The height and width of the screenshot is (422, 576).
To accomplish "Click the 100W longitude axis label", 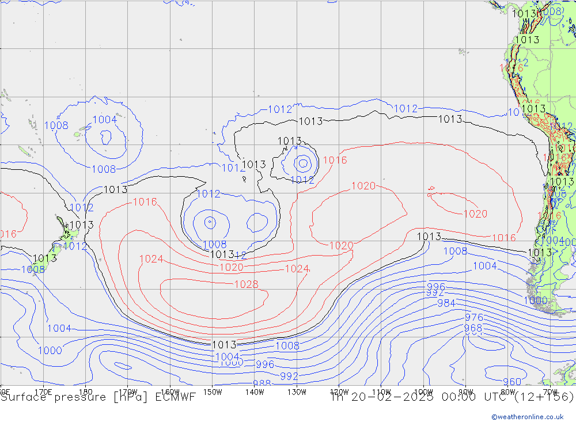I will point(423,392).
